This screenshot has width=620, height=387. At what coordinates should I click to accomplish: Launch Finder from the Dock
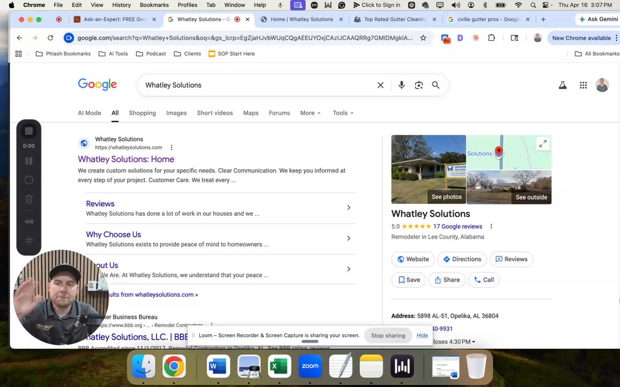(143, 367)
